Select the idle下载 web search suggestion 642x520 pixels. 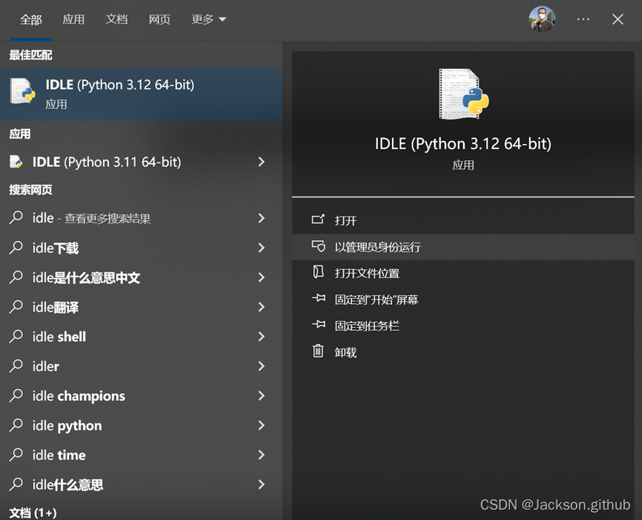coord(56,249)
